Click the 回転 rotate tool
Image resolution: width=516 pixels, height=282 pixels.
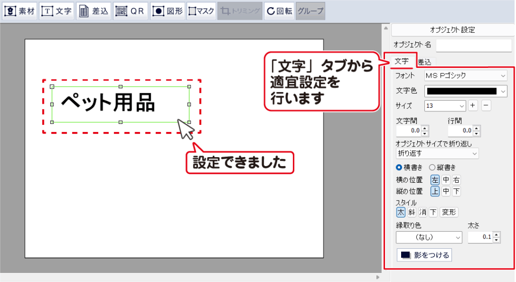point(279,11)
